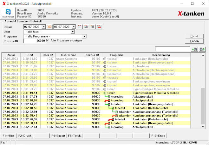The image size is (209, 145).
Task: Focus the search text field above the table
Action: pyautogui.click(x=173, y=49)
